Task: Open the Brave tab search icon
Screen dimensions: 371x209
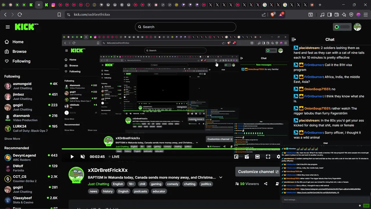Action: tap(310, 15)
